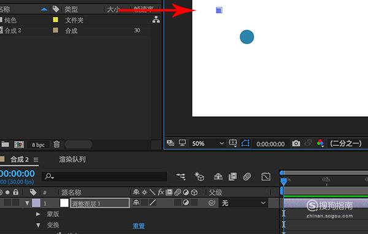Click the shy column header icon
This screenshot has height=234, width=368.
click(136, 192)
